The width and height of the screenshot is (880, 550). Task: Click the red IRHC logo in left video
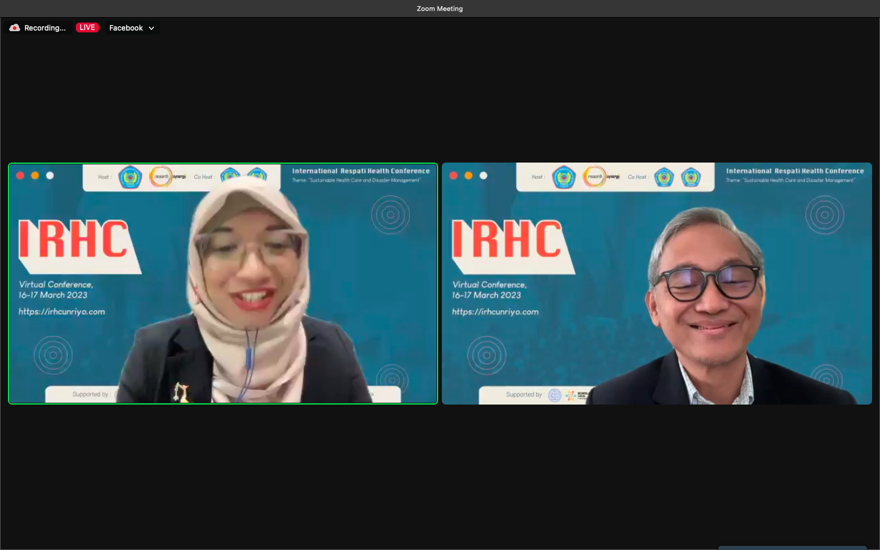73,240
